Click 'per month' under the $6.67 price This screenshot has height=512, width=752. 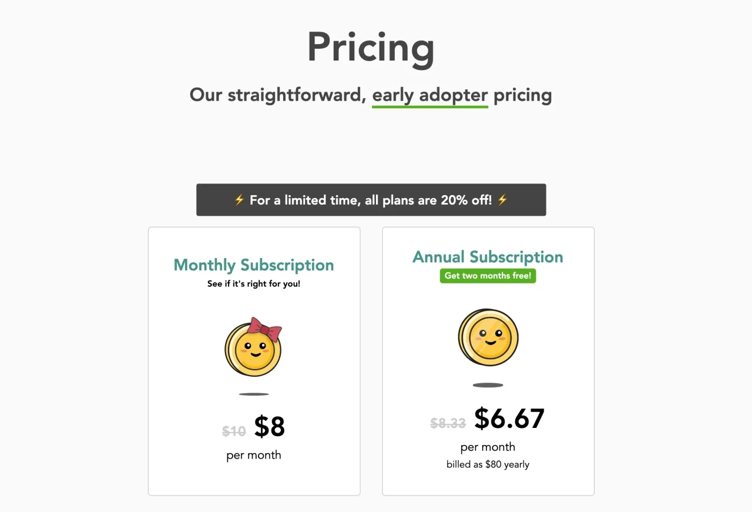pos(488,447)
